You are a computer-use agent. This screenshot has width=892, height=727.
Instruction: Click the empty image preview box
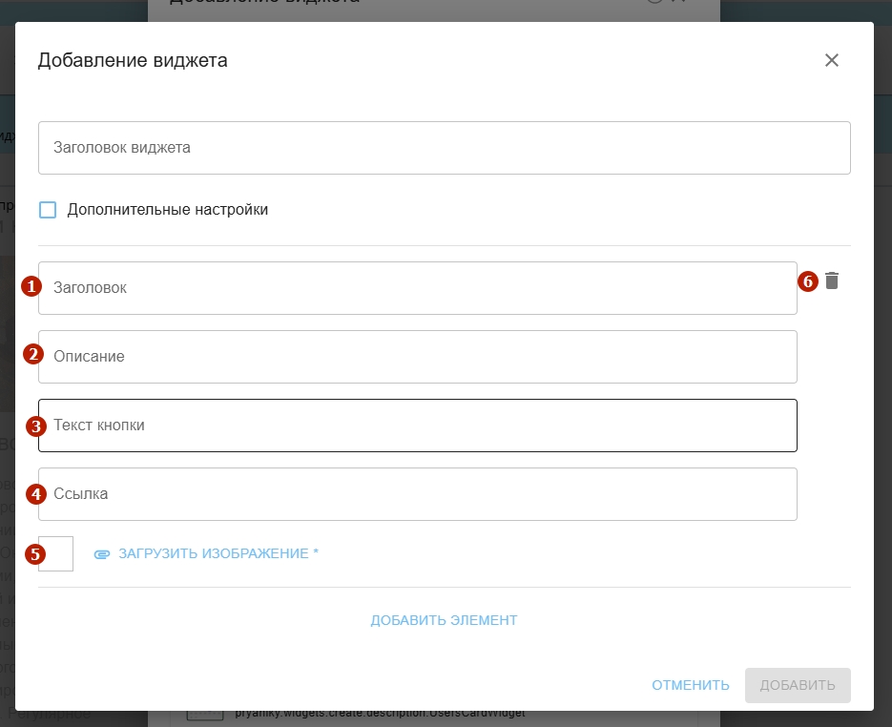coord(59,554)
